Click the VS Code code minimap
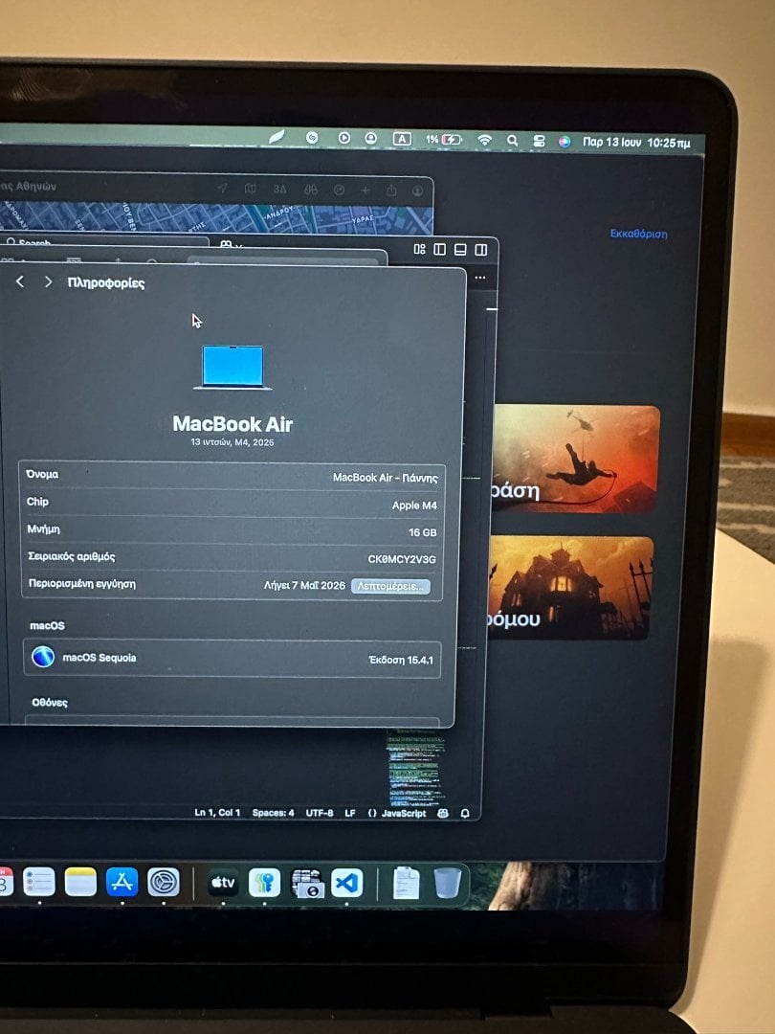775x1034 pixels. (x=414, y=767)
